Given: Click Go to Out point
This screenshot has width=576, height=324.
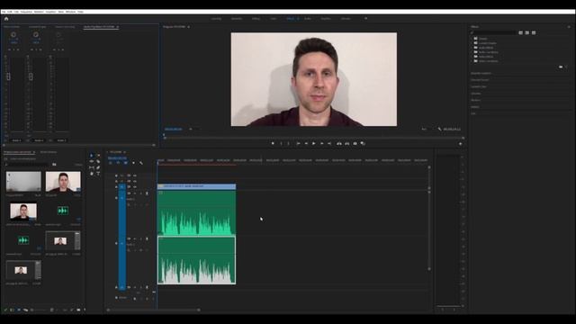Looking at the screenshot, I should pos(329,144).
